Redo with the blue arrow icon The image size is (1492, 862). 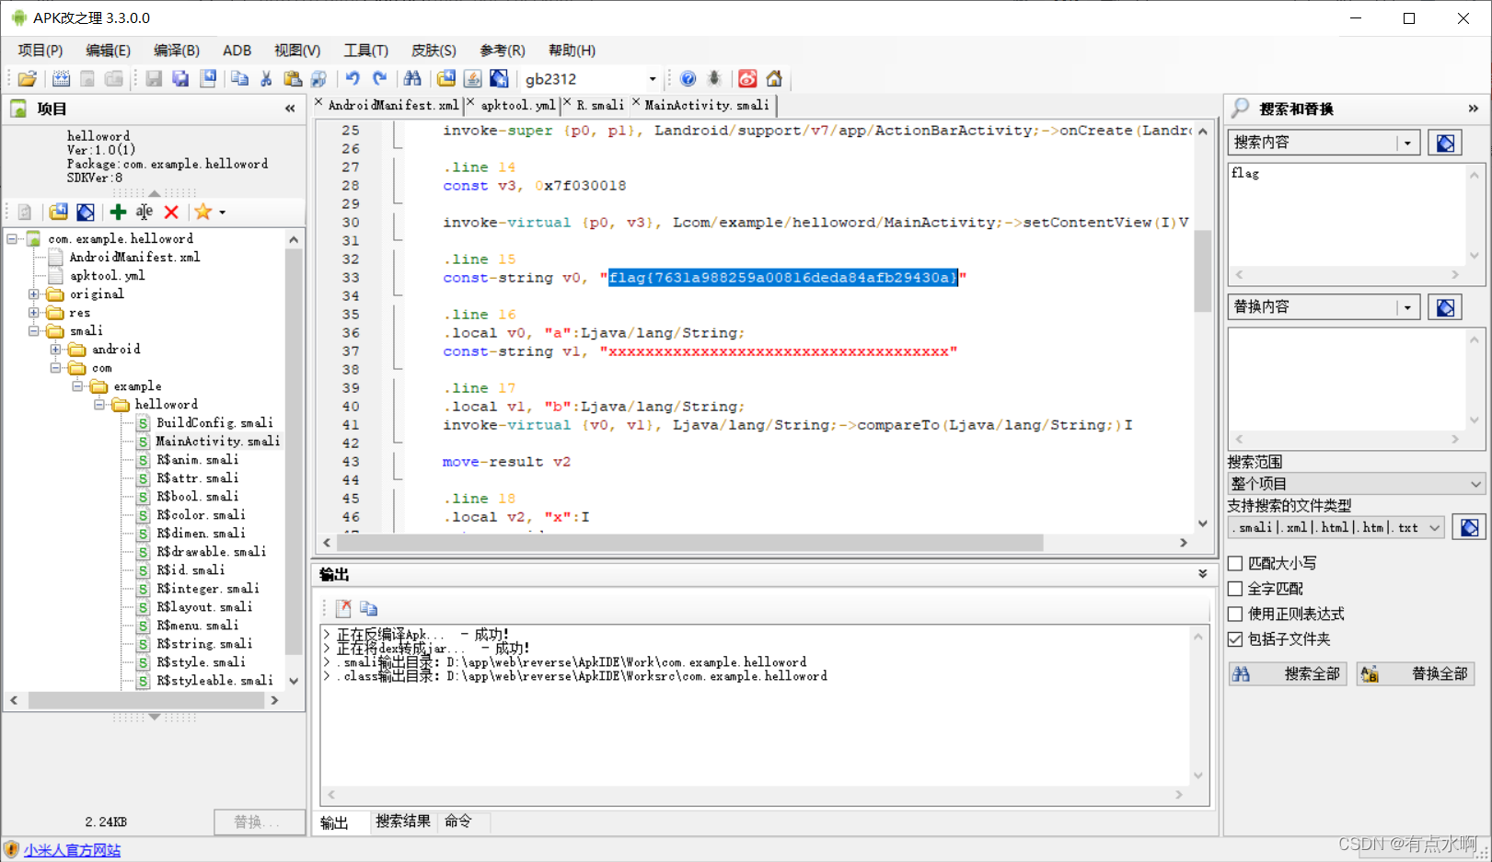pyautogui.click(x=379, y=79)
